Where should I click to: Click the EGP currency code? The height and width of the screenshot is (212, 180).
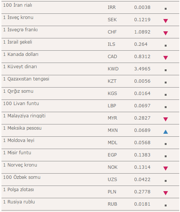tap(112, 155)
